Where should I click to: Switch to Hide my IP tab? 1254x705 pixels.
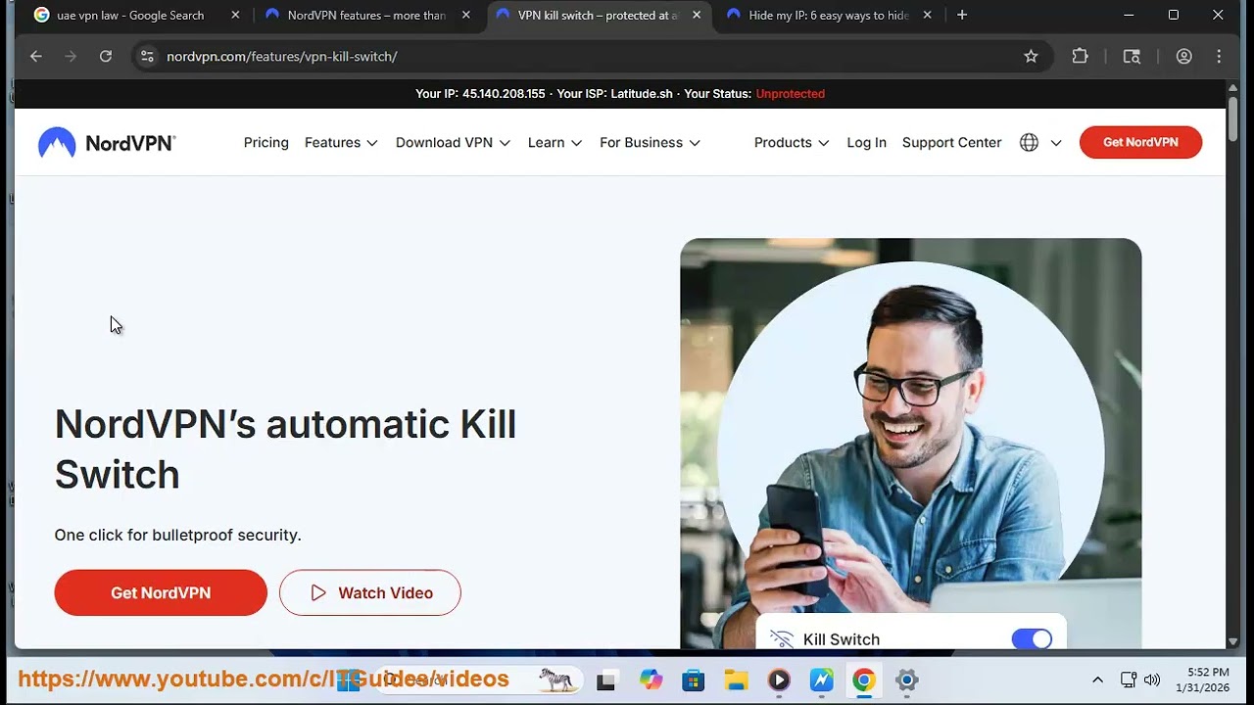(829, 16)
